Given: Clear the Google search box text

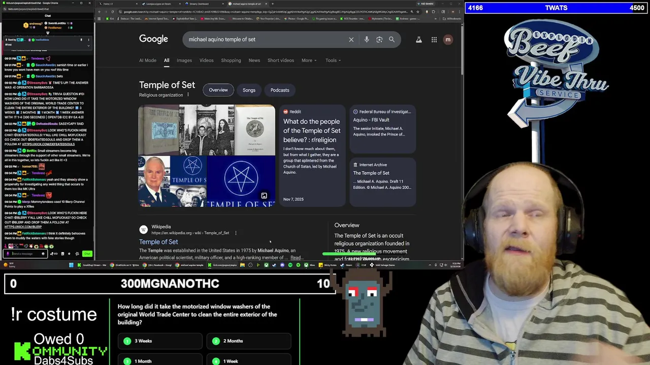Looking at the screenshot, I should click(x=351, y=40).
